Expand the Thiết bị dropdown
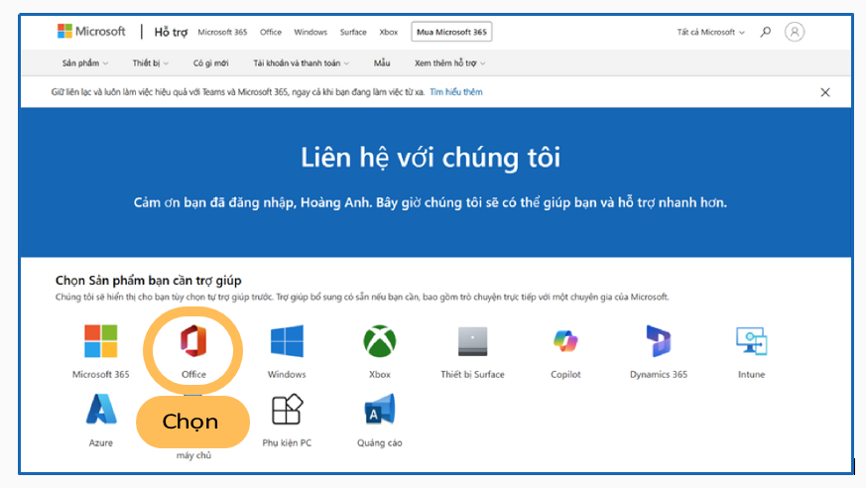 [150, 62]
